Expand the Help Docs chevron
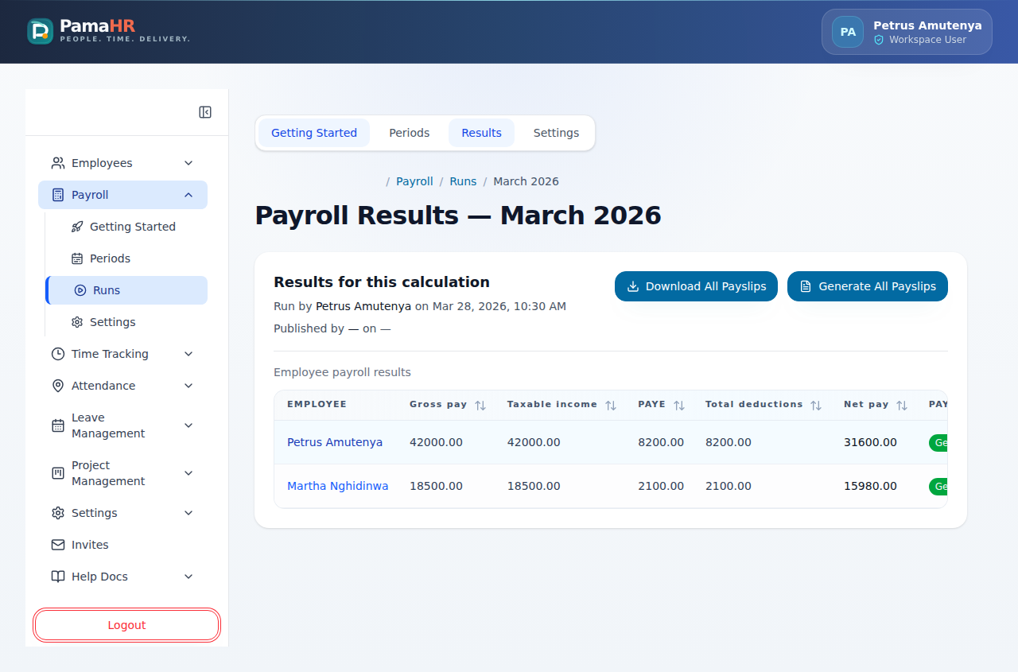Image resolution: width=1018 pixels, height=672 pixels. point(188,577)
